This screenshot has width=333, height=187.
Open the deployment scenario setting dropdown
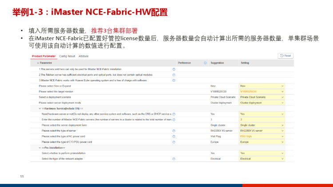pyautogui.click(x=262, y=97)
